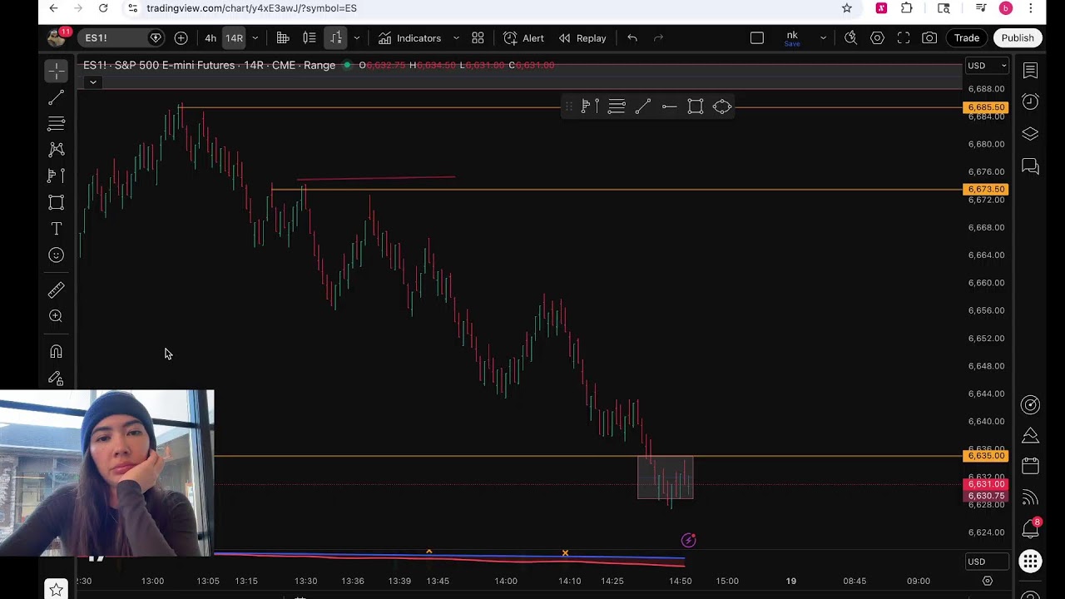Open the screeners radar icon
Image resolution: width=1065 pixels, height=599 pixels.
[x=1030, y=405]
